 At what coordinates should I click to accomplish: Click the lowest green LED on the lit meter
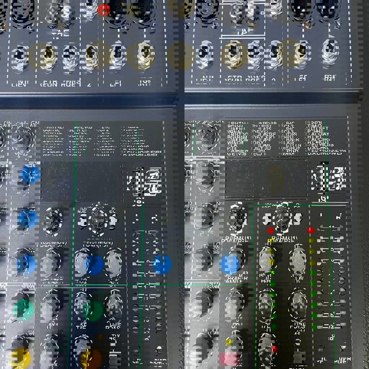314,327
